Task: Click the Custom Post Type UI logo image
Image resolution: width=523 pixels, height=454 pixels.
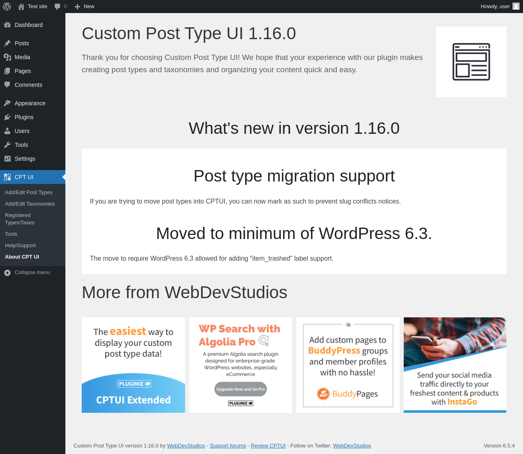Action: point(471,62)
